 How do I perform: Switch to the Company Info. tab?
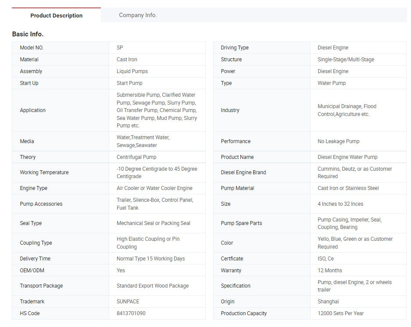138,15
